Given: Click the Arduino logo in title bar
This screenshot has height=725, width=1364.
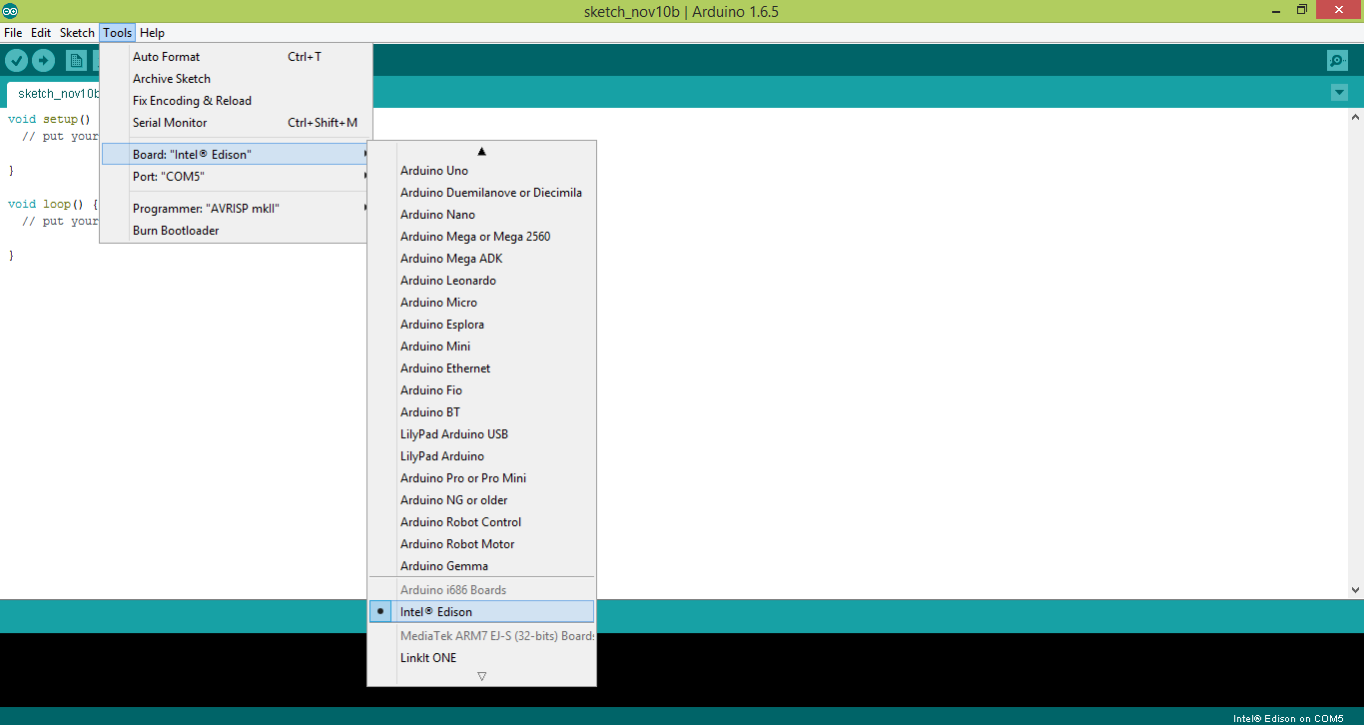Looking at the screenshot, I should click(10, 11).
